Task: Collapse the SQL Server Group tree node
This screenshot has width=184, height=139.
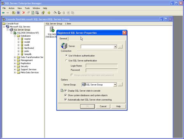Action: pos(8,30)
